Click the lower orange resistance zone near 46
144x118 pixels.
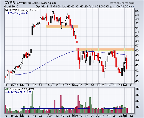pos(105,50)
